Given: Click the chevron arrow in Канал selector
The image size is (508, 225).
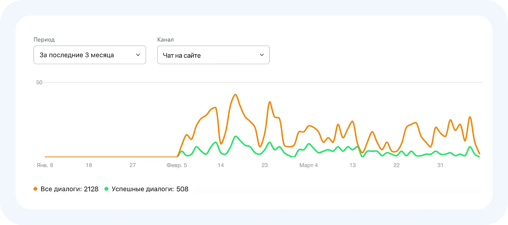Looking at the screenshot, I should [x=262, y=55].
